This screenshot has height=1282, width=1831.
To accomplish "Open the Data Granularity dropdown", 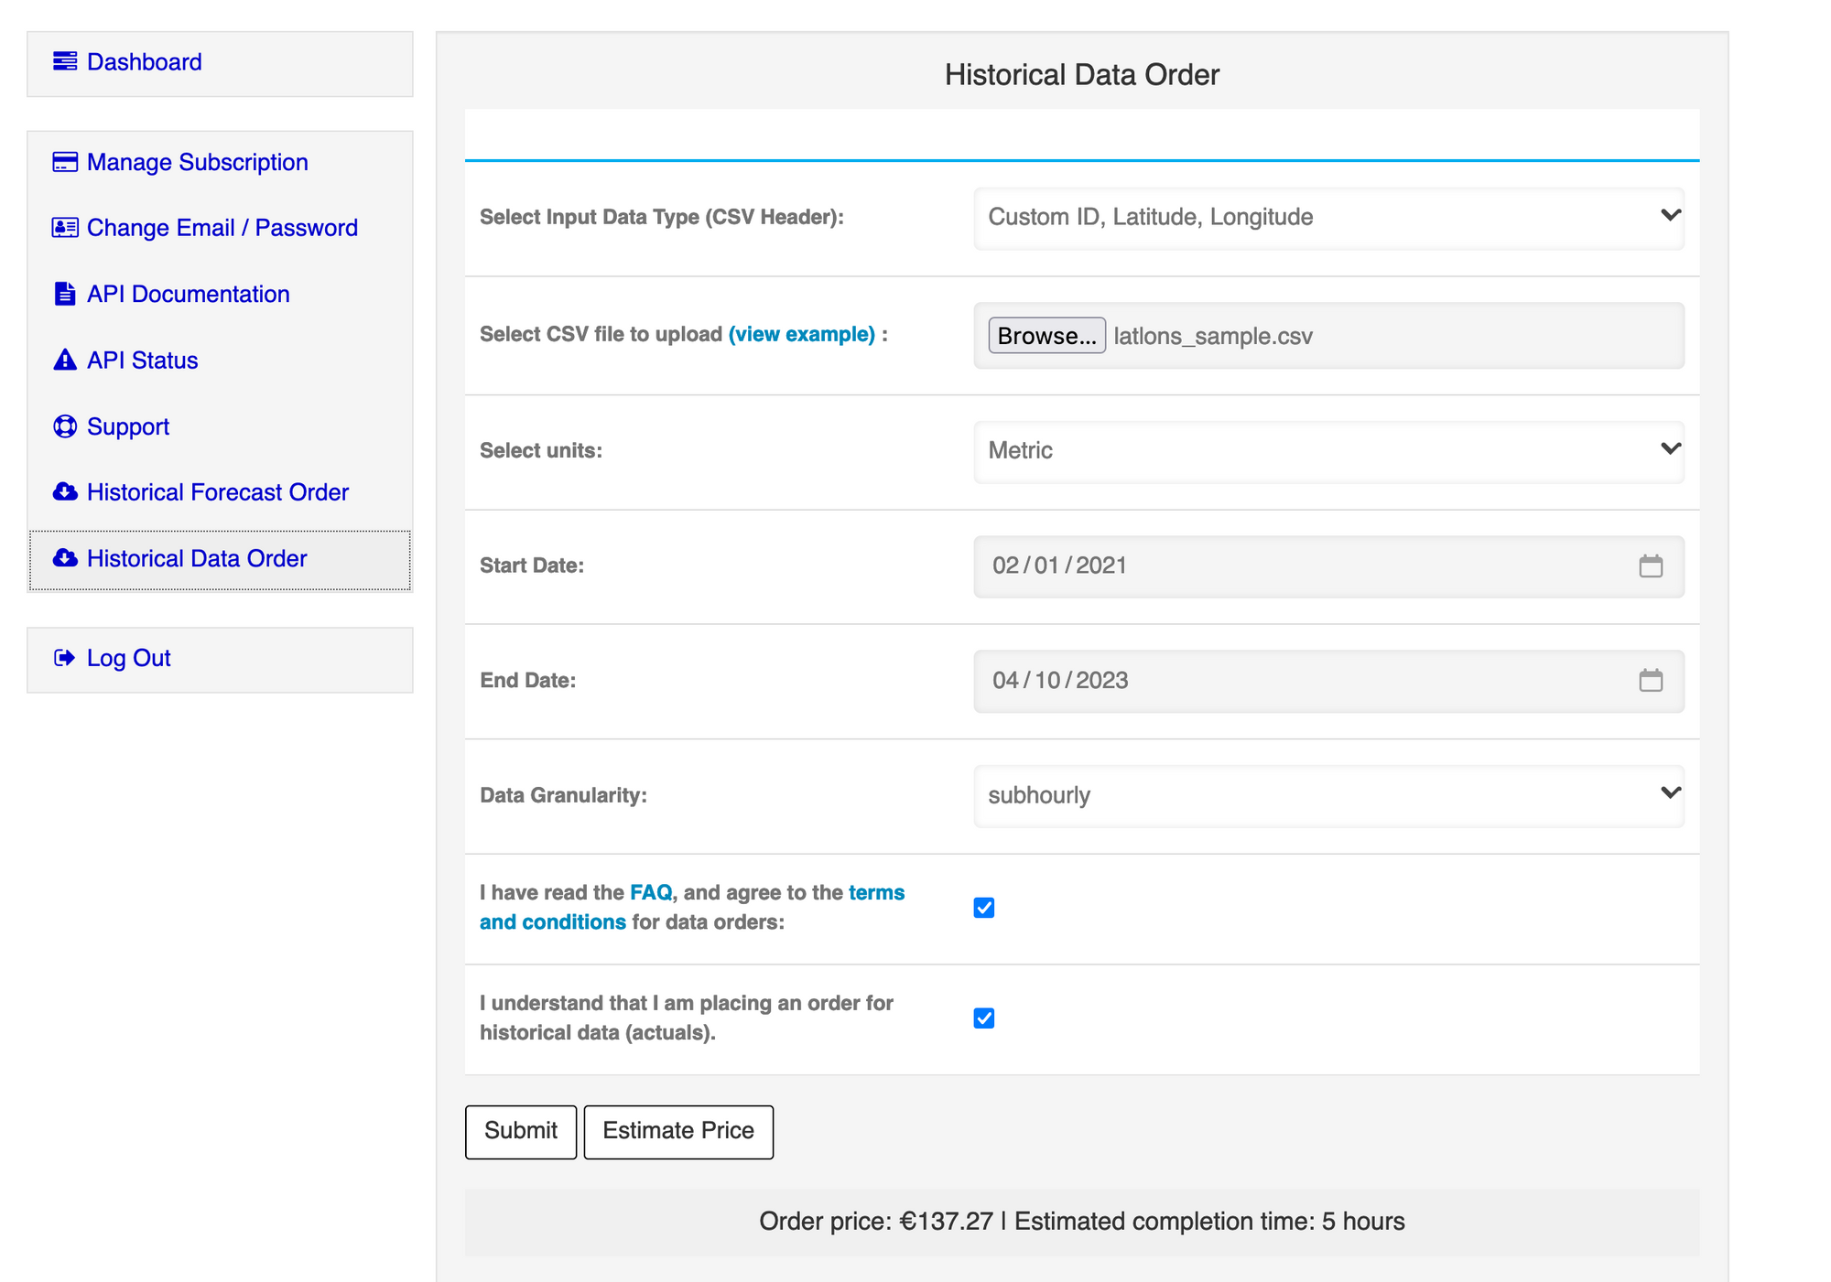I will click(1328, 795).
